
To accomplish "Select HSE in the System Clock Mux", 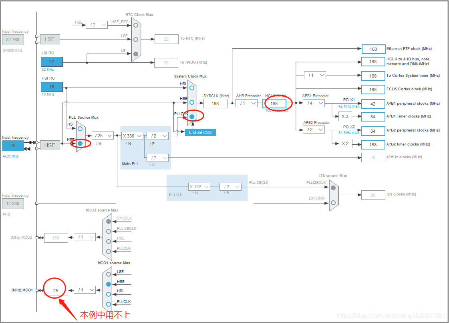I will pos(191,103).
